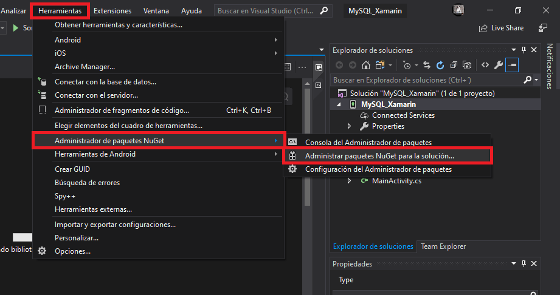Screen dimensions: 560x295
Task: Open the Notificaciones side tab
Action: pos(549,66)
